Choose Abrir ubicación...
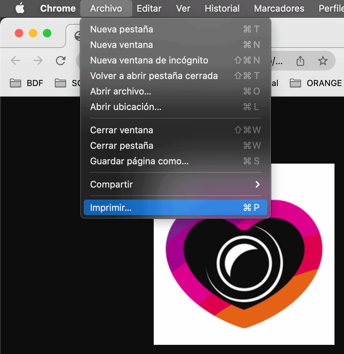 pyautogui.click(x=175, y=107)
